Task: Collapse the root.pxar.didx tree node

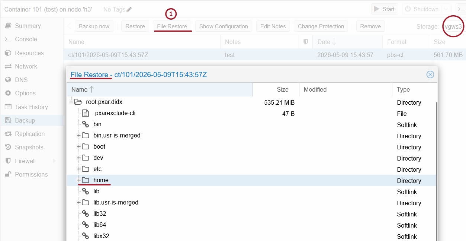Action: coord(71,102)
